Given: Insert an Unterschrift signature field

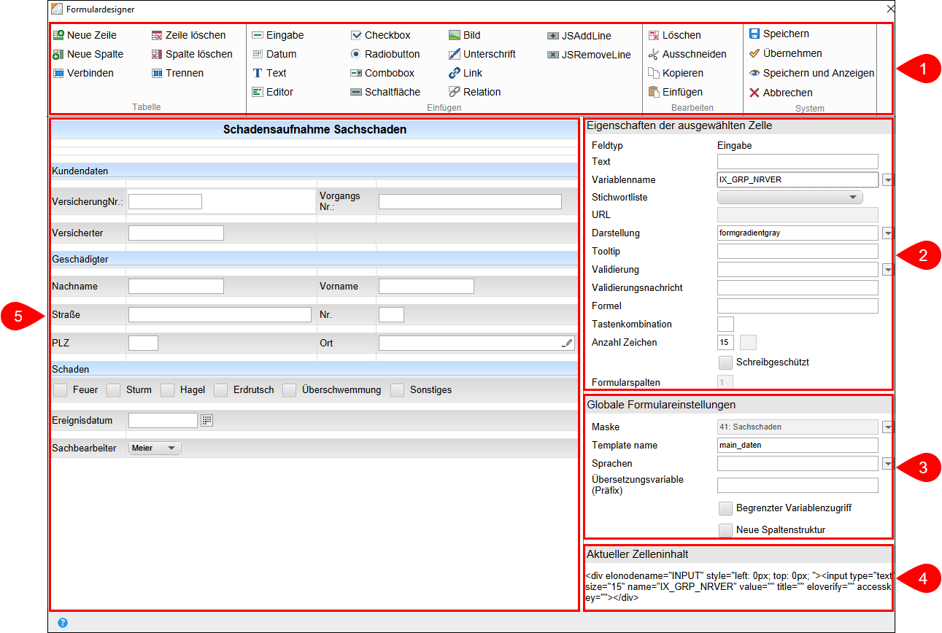Looking at the screenshot, I should (482, 54).
